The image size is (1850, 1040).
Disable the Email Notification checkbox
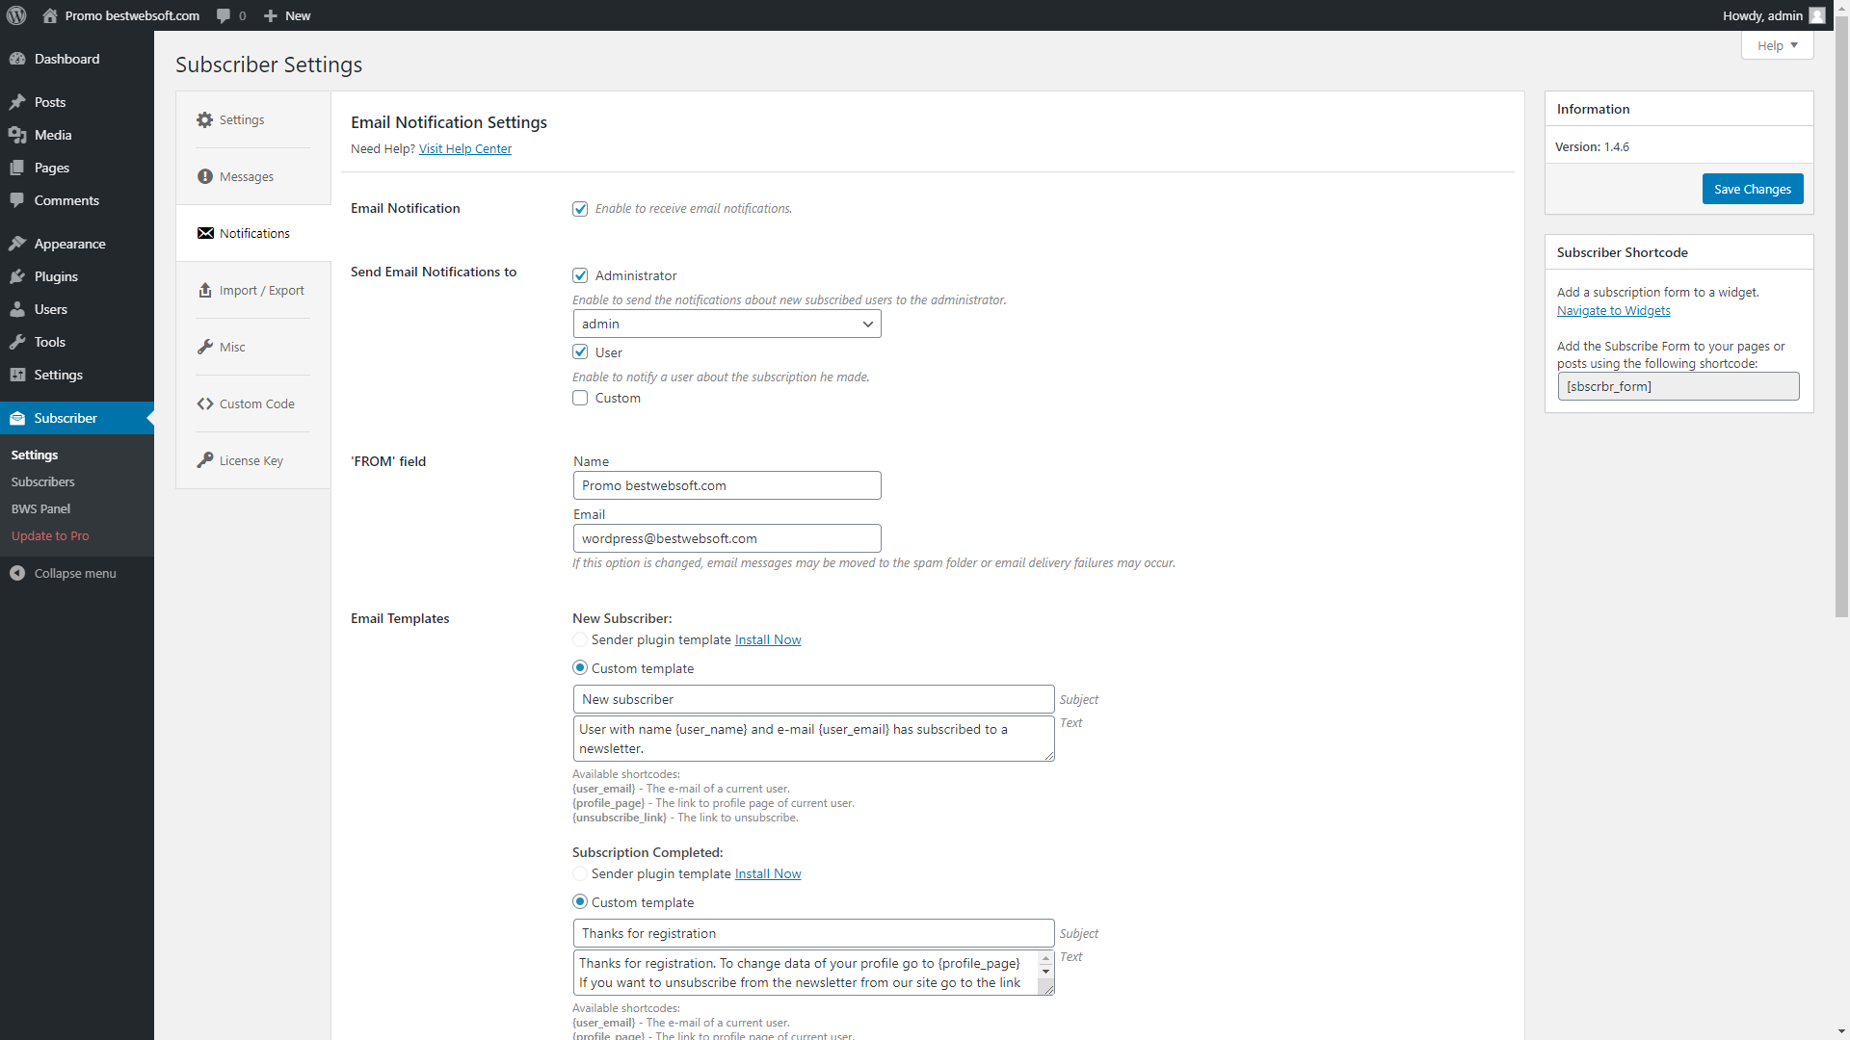pos(580,209)
